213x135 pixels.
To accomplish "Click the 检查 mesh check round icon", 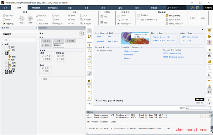I will point(22,18).
